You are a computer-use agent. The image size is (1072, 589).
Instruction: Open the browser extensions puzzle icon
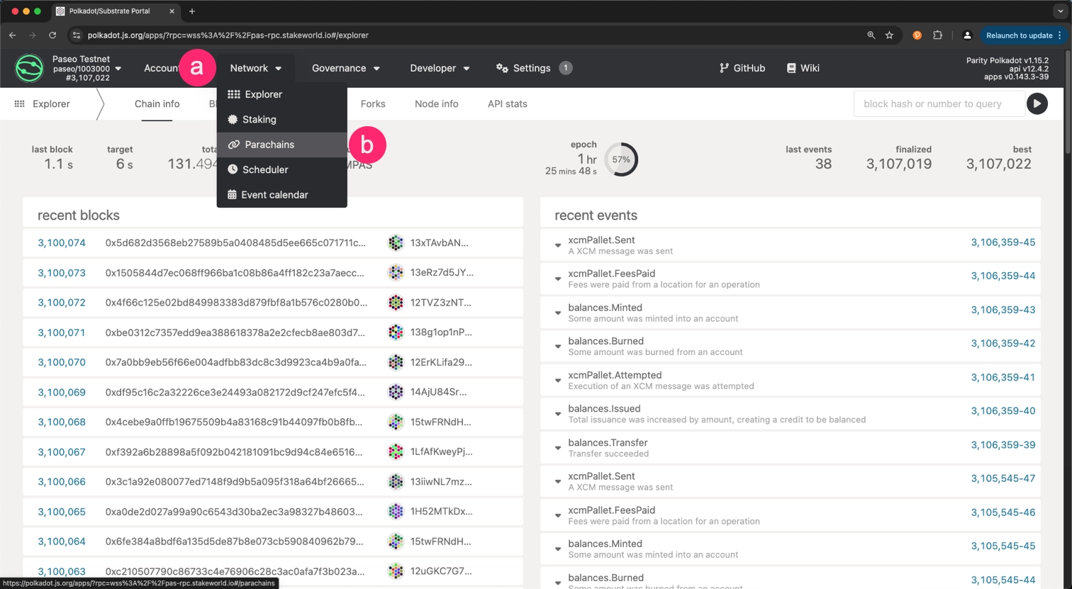pyautogui.click(x=937, y=35)
